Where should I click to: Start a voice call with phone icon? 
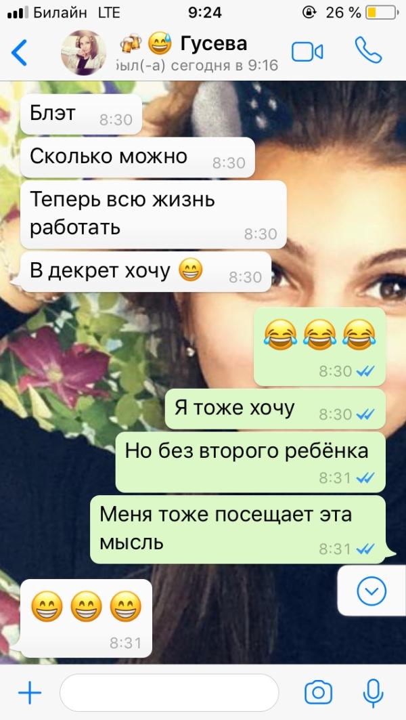click(x=368, y=49)
